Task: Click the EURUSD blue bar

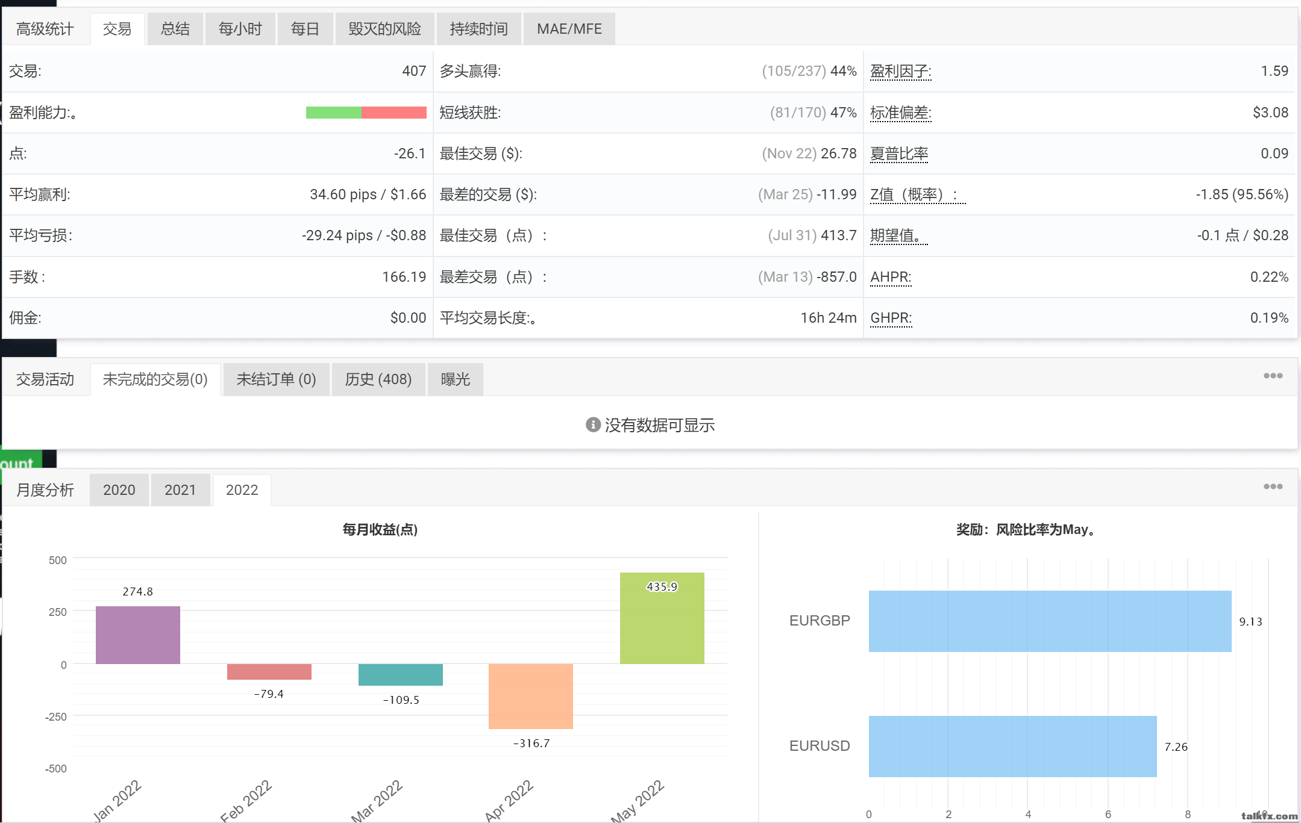Action: [x=1013, y=747]
